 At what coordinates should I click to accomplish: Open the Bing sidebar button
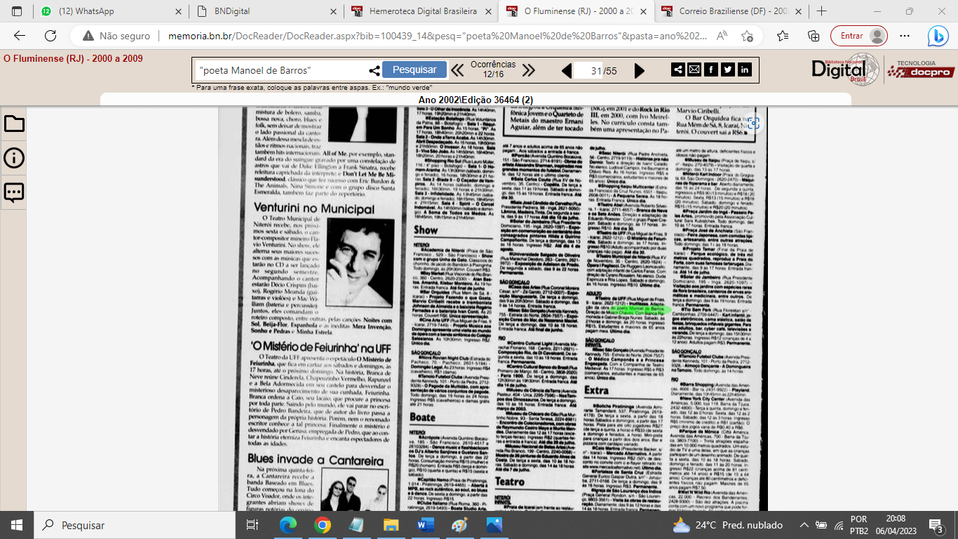[x=938, y=36]
